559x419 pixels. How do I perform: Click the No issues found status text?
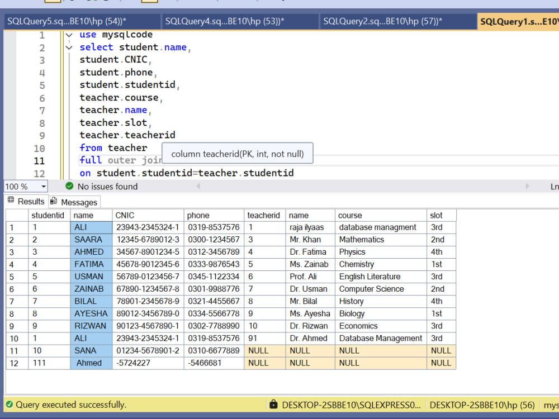click(x=107, y=187)
